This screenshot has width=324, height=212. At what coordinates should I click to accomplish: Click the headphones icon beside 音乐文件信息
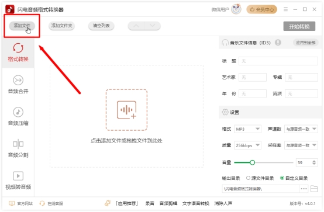pos(225,43)
